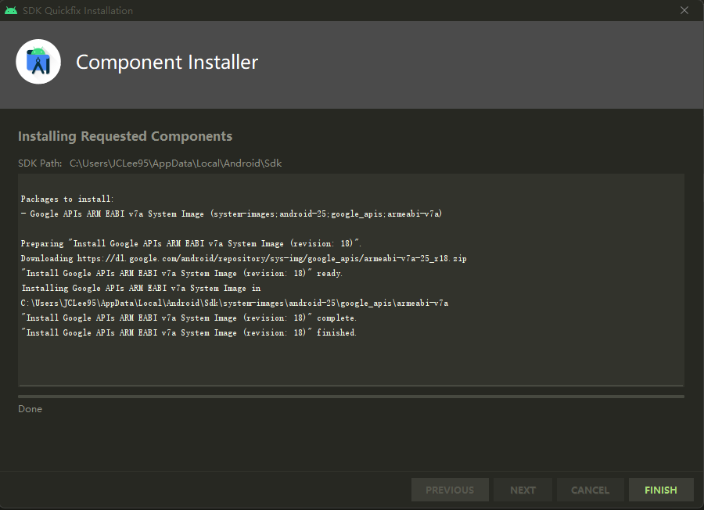The height and width of the screenshot is (510, 704).
Task: Click the log line ending with "finished."
Action: [x=189, y=332]
